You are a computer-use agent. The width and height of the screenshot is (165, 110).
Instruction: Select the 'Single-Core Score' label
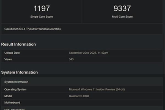[x=42, y=16]
